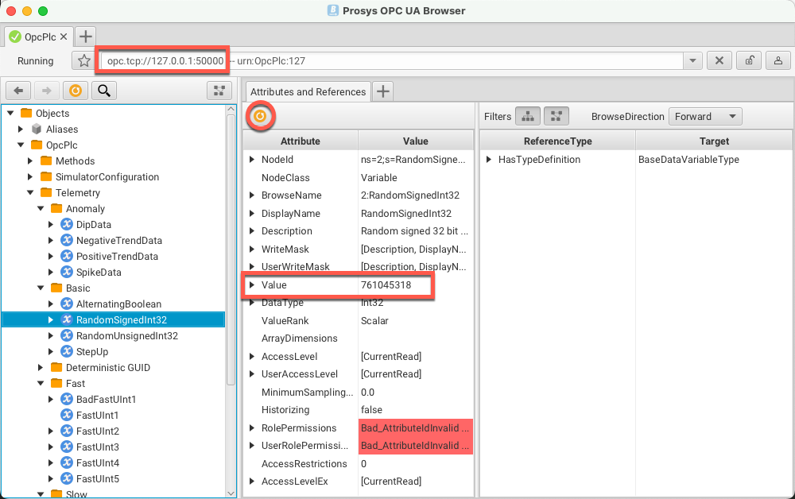Select the PositiveTrendData node
This screenshot has width=795, height=499.
pyautogui.click(x=117, y=257)
